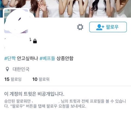Click the hidden username in the protected notice
Screen dimensions: 131x113
pos(46,101)
